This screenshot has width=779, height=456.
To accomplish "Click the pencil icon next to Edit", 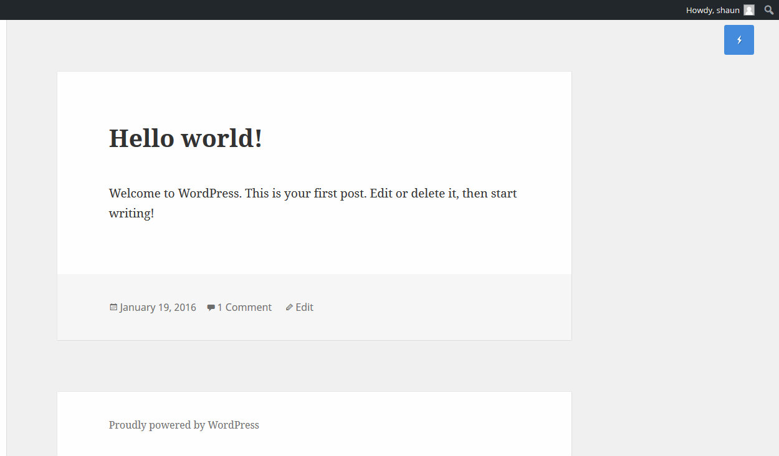I will tap(289, 307).
